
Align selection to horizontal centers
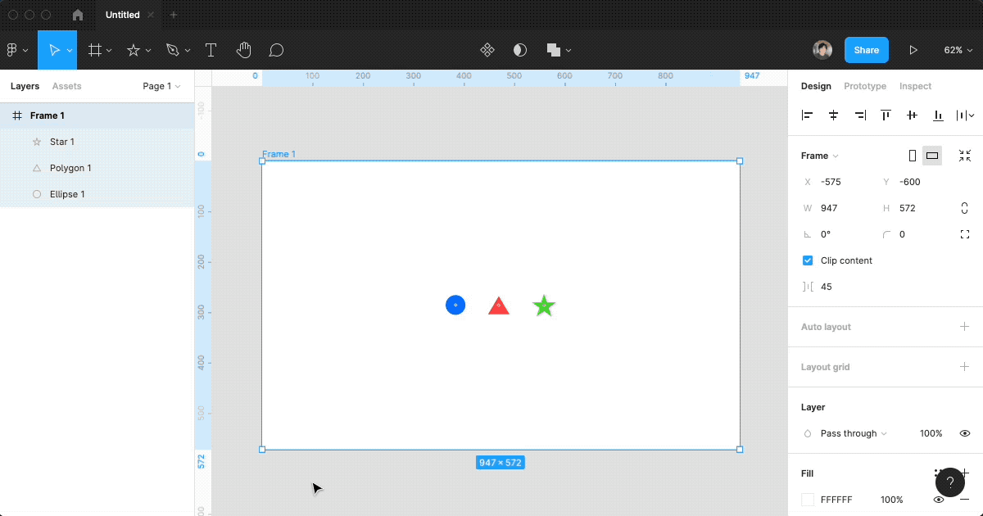[x=833, y=115]
